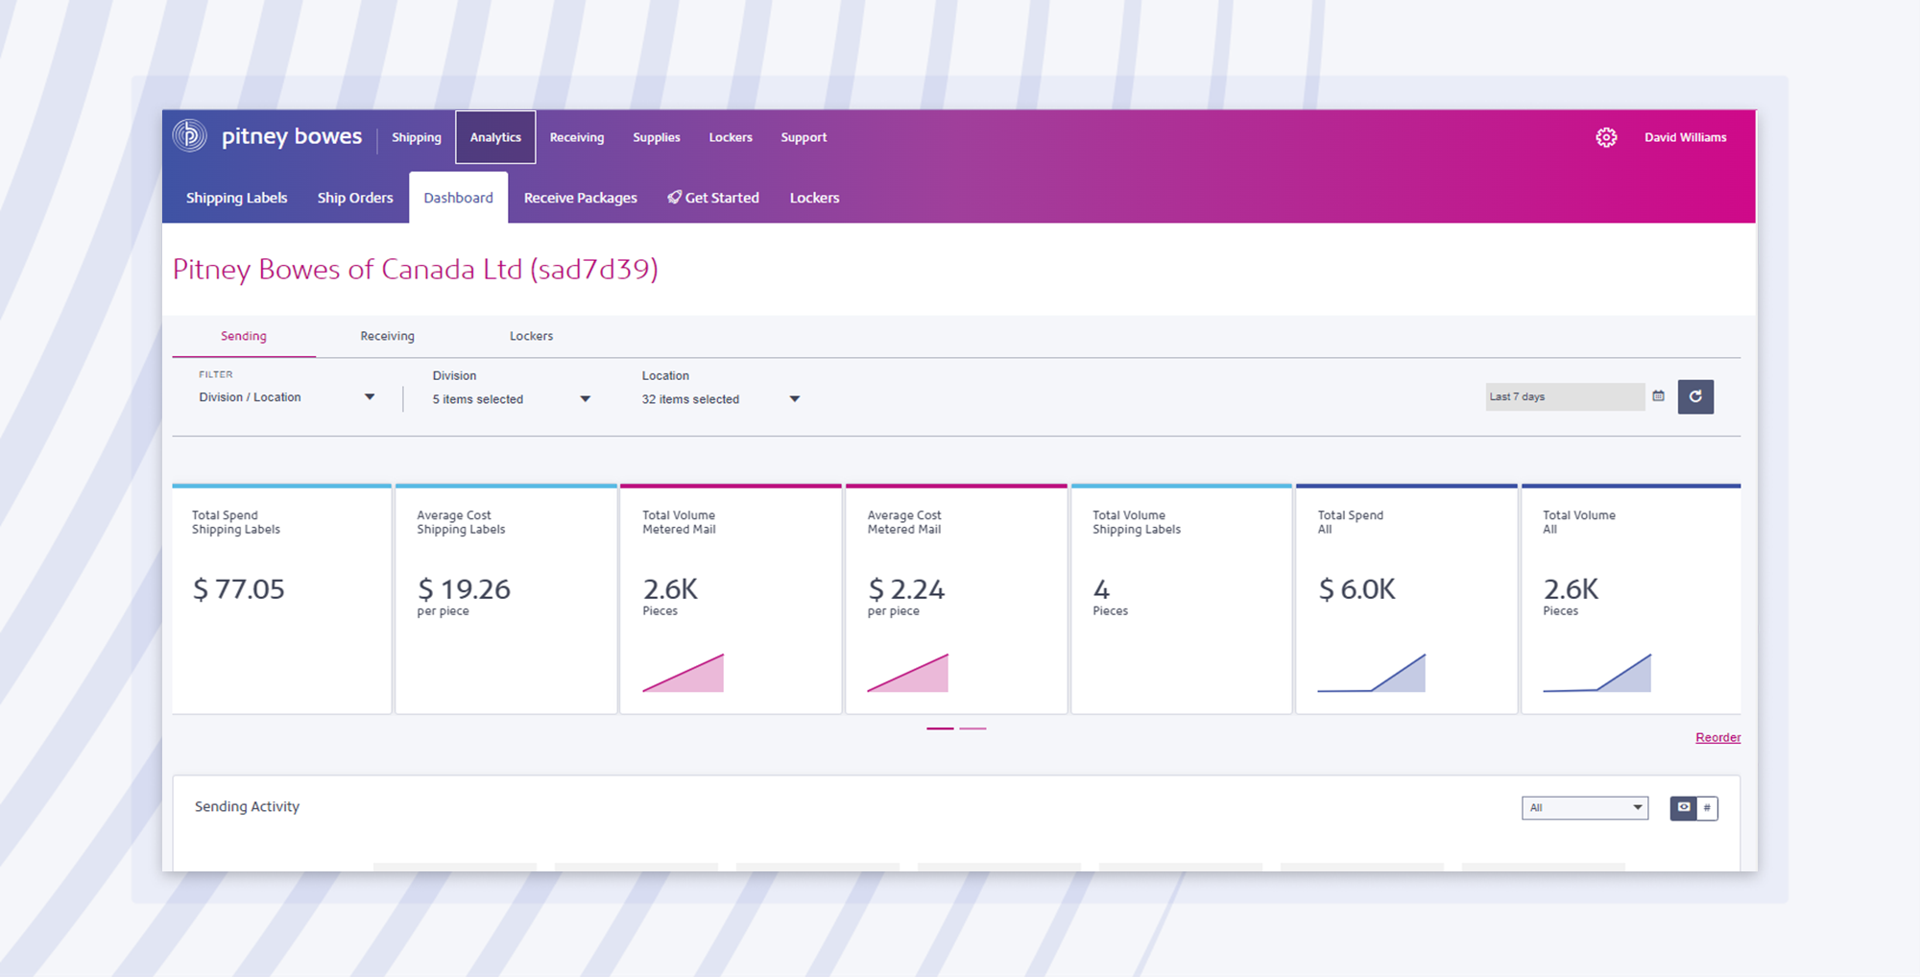Switch Sending Activity to count (#) view
The width and height of the screenshot is (1920, 977).
(x=1707, y=808)
